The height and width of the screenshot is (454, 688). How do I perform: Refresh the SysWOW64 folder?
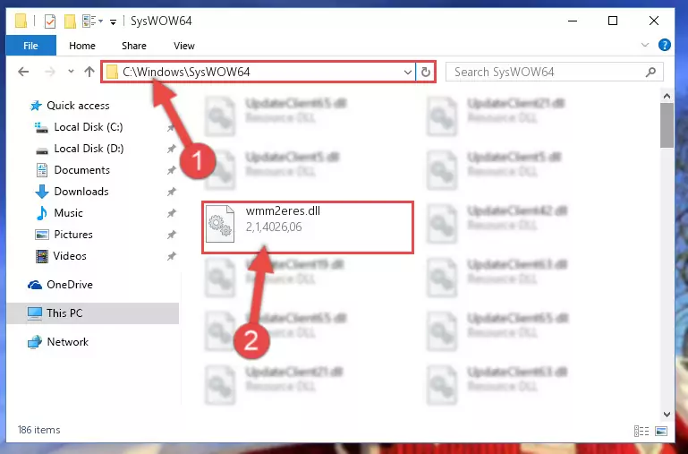(x=426, y=72)
